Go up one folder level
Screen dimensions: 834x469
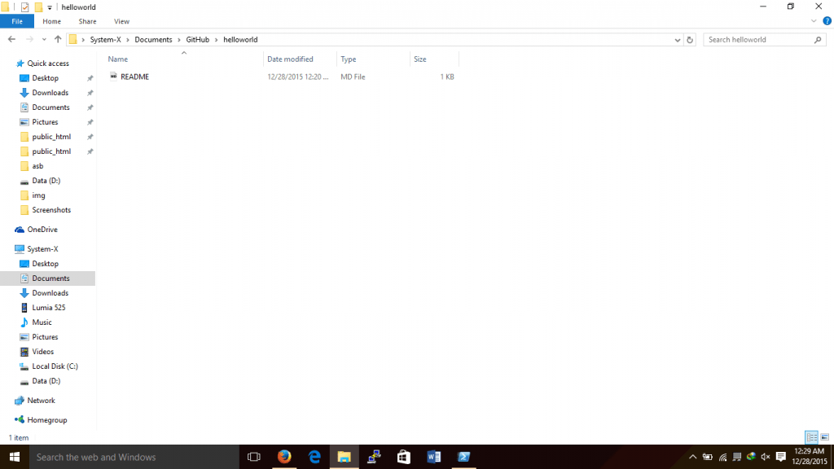[x=58, y=39]
